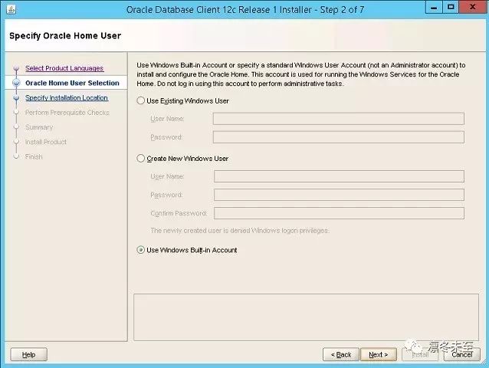Click new user Password field
Screen dimensions: 489x368
339,195
